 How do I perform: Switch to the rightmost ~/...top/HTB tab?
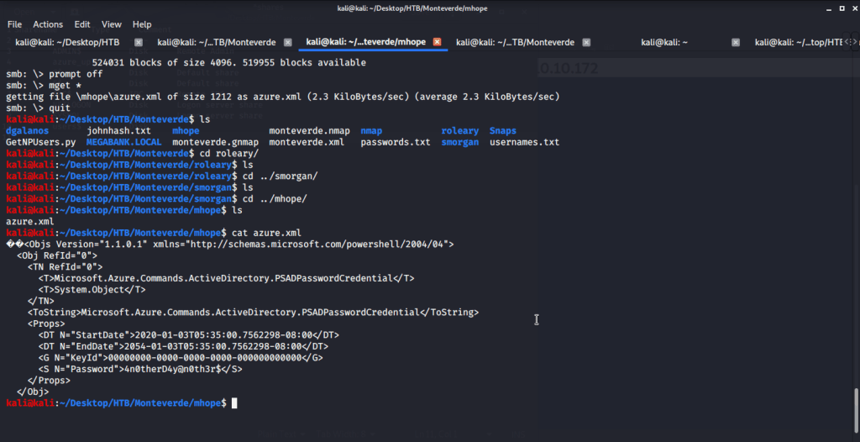point(798,42)
